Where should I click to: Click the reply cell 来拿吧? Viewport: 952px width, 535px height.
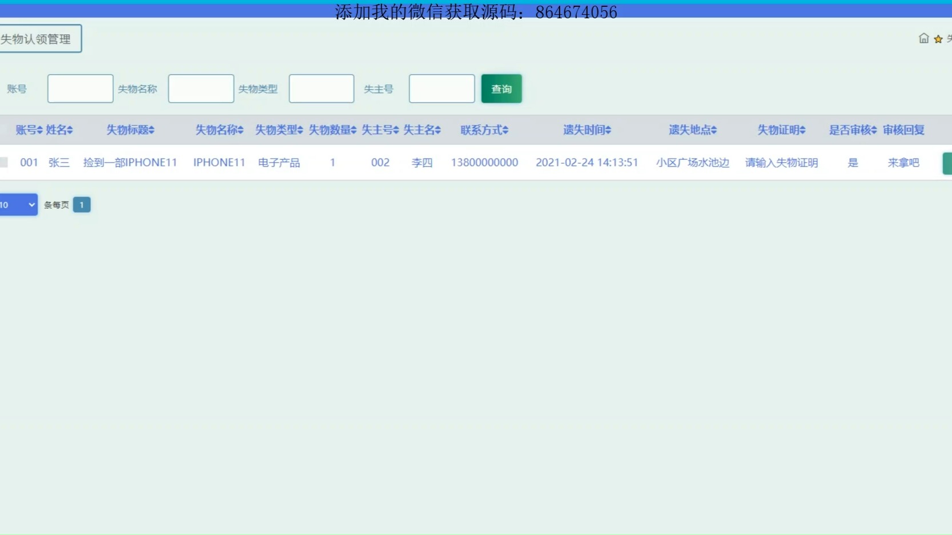(903, 163)
